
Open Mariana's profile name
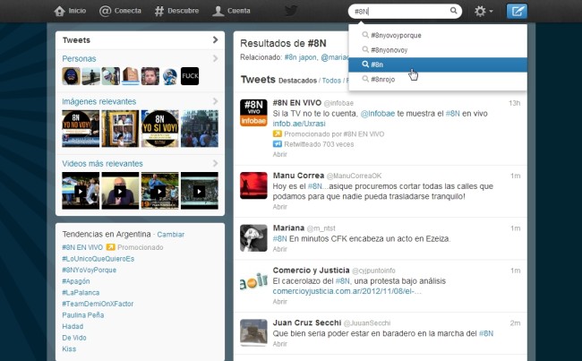click(288, 228)
